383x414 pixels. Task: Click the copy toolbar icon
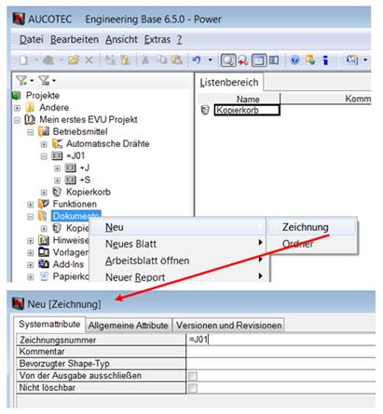point(161,60)
